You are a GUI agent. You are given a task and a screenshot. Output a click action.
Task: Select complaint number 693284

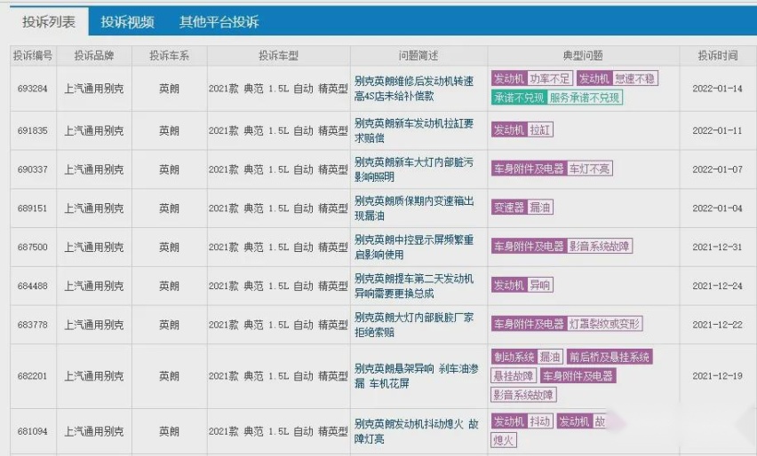tap(32, 88)
